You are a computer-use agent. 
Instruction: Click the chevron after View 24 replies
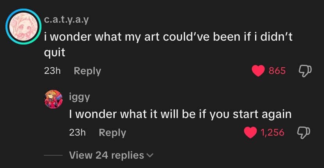click(149, 155)
